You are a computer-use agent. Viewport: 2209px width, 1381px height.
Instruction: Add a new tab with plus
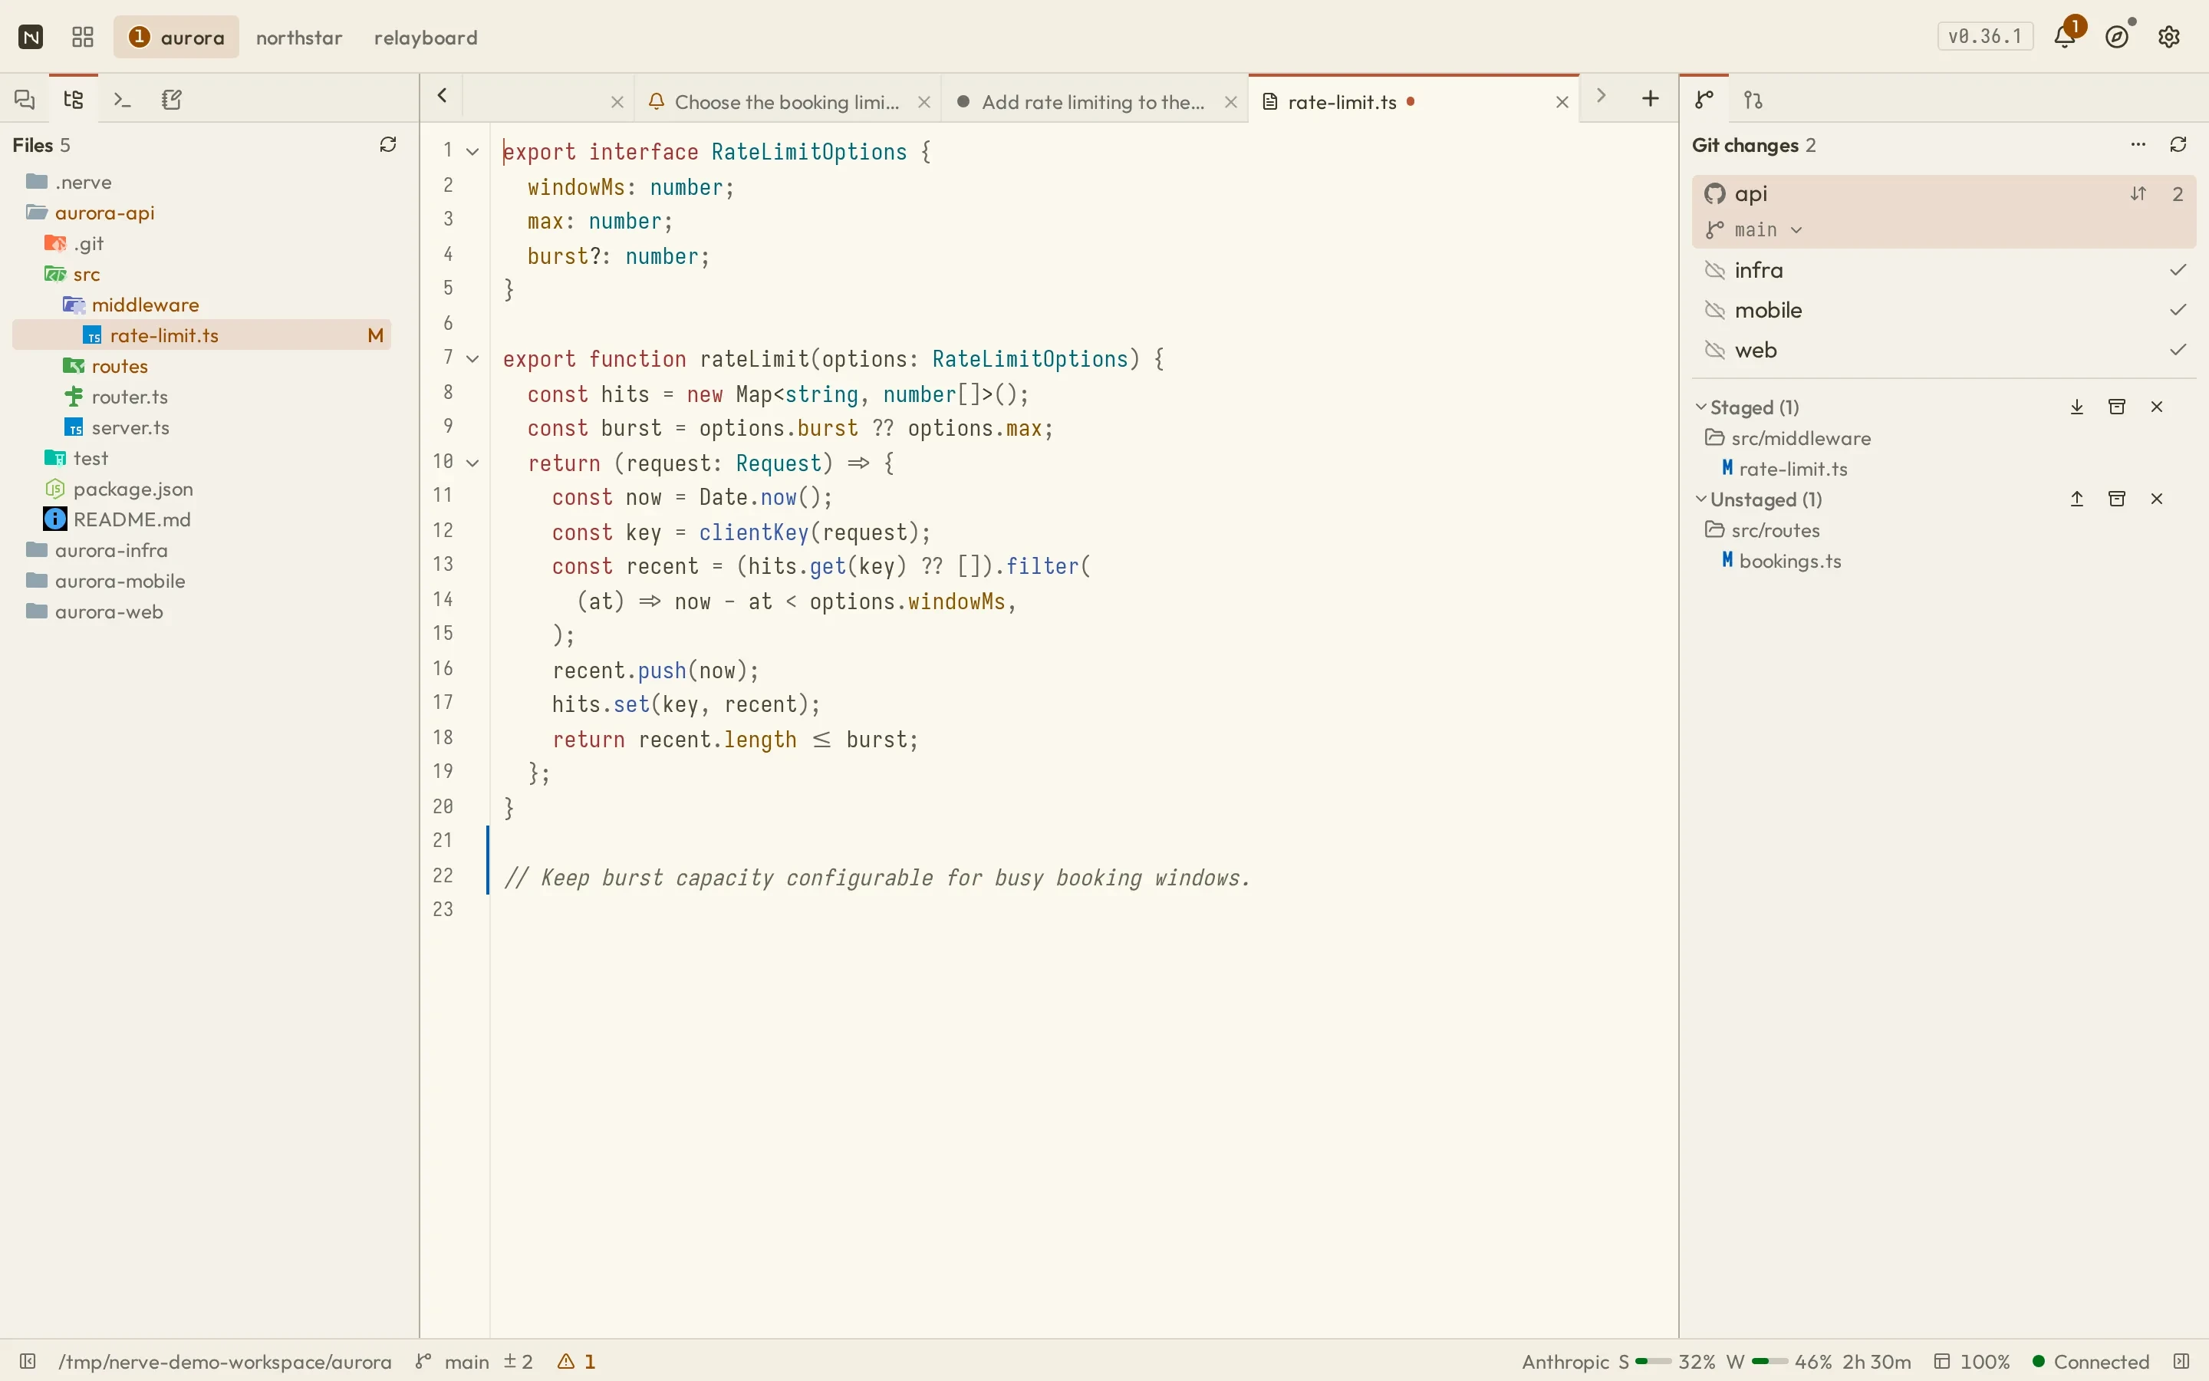coord(1651,99)
